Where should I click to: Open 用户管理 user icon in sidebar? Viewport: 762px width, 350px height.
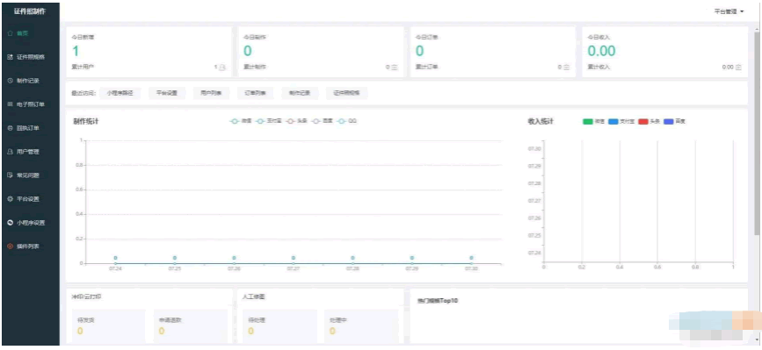(x=11, y=152)
